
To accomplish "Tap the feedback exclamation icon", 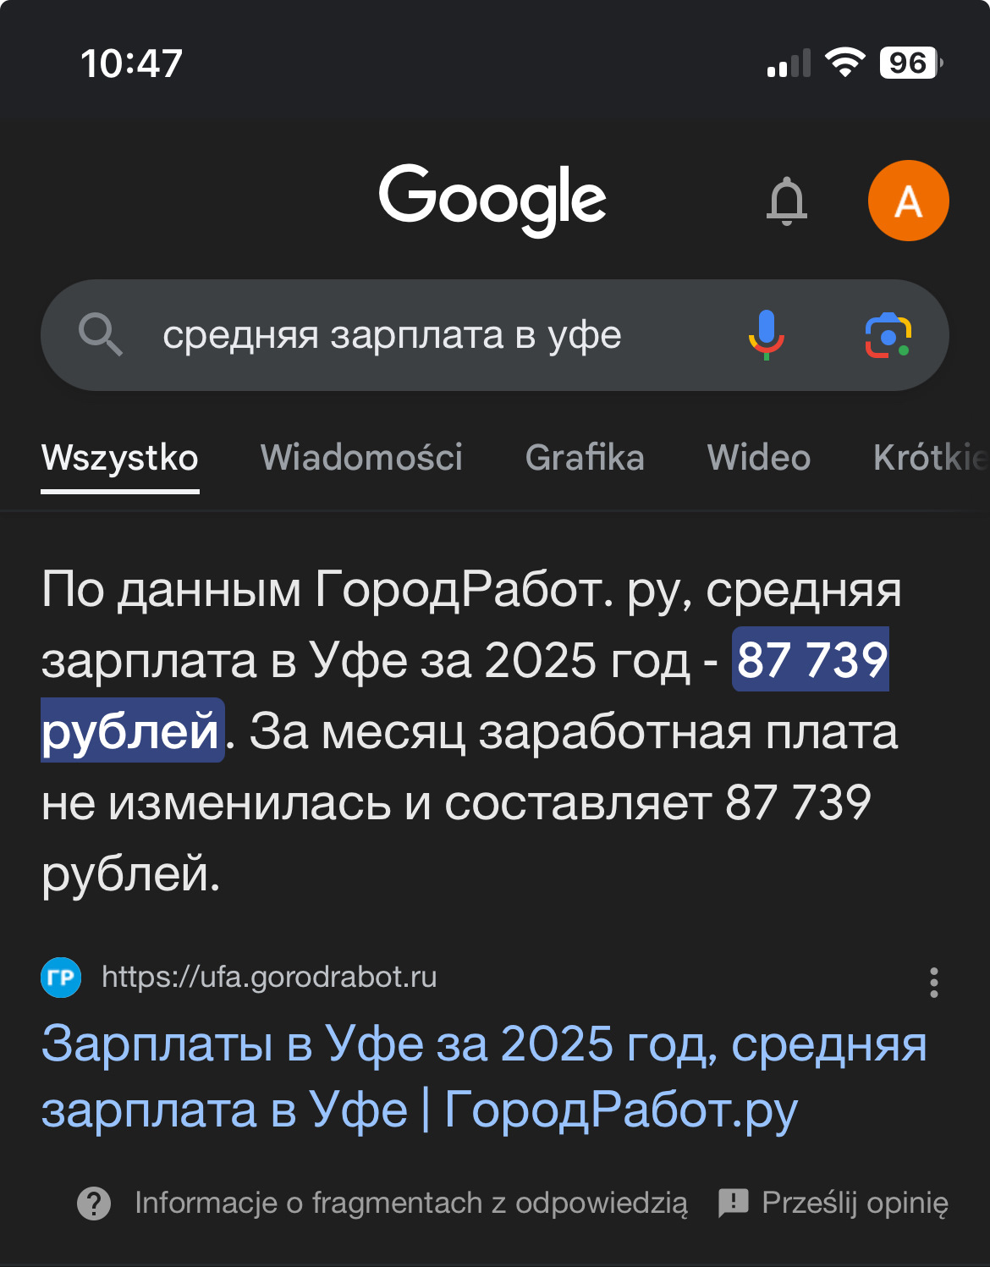I will coord(733,1202).
